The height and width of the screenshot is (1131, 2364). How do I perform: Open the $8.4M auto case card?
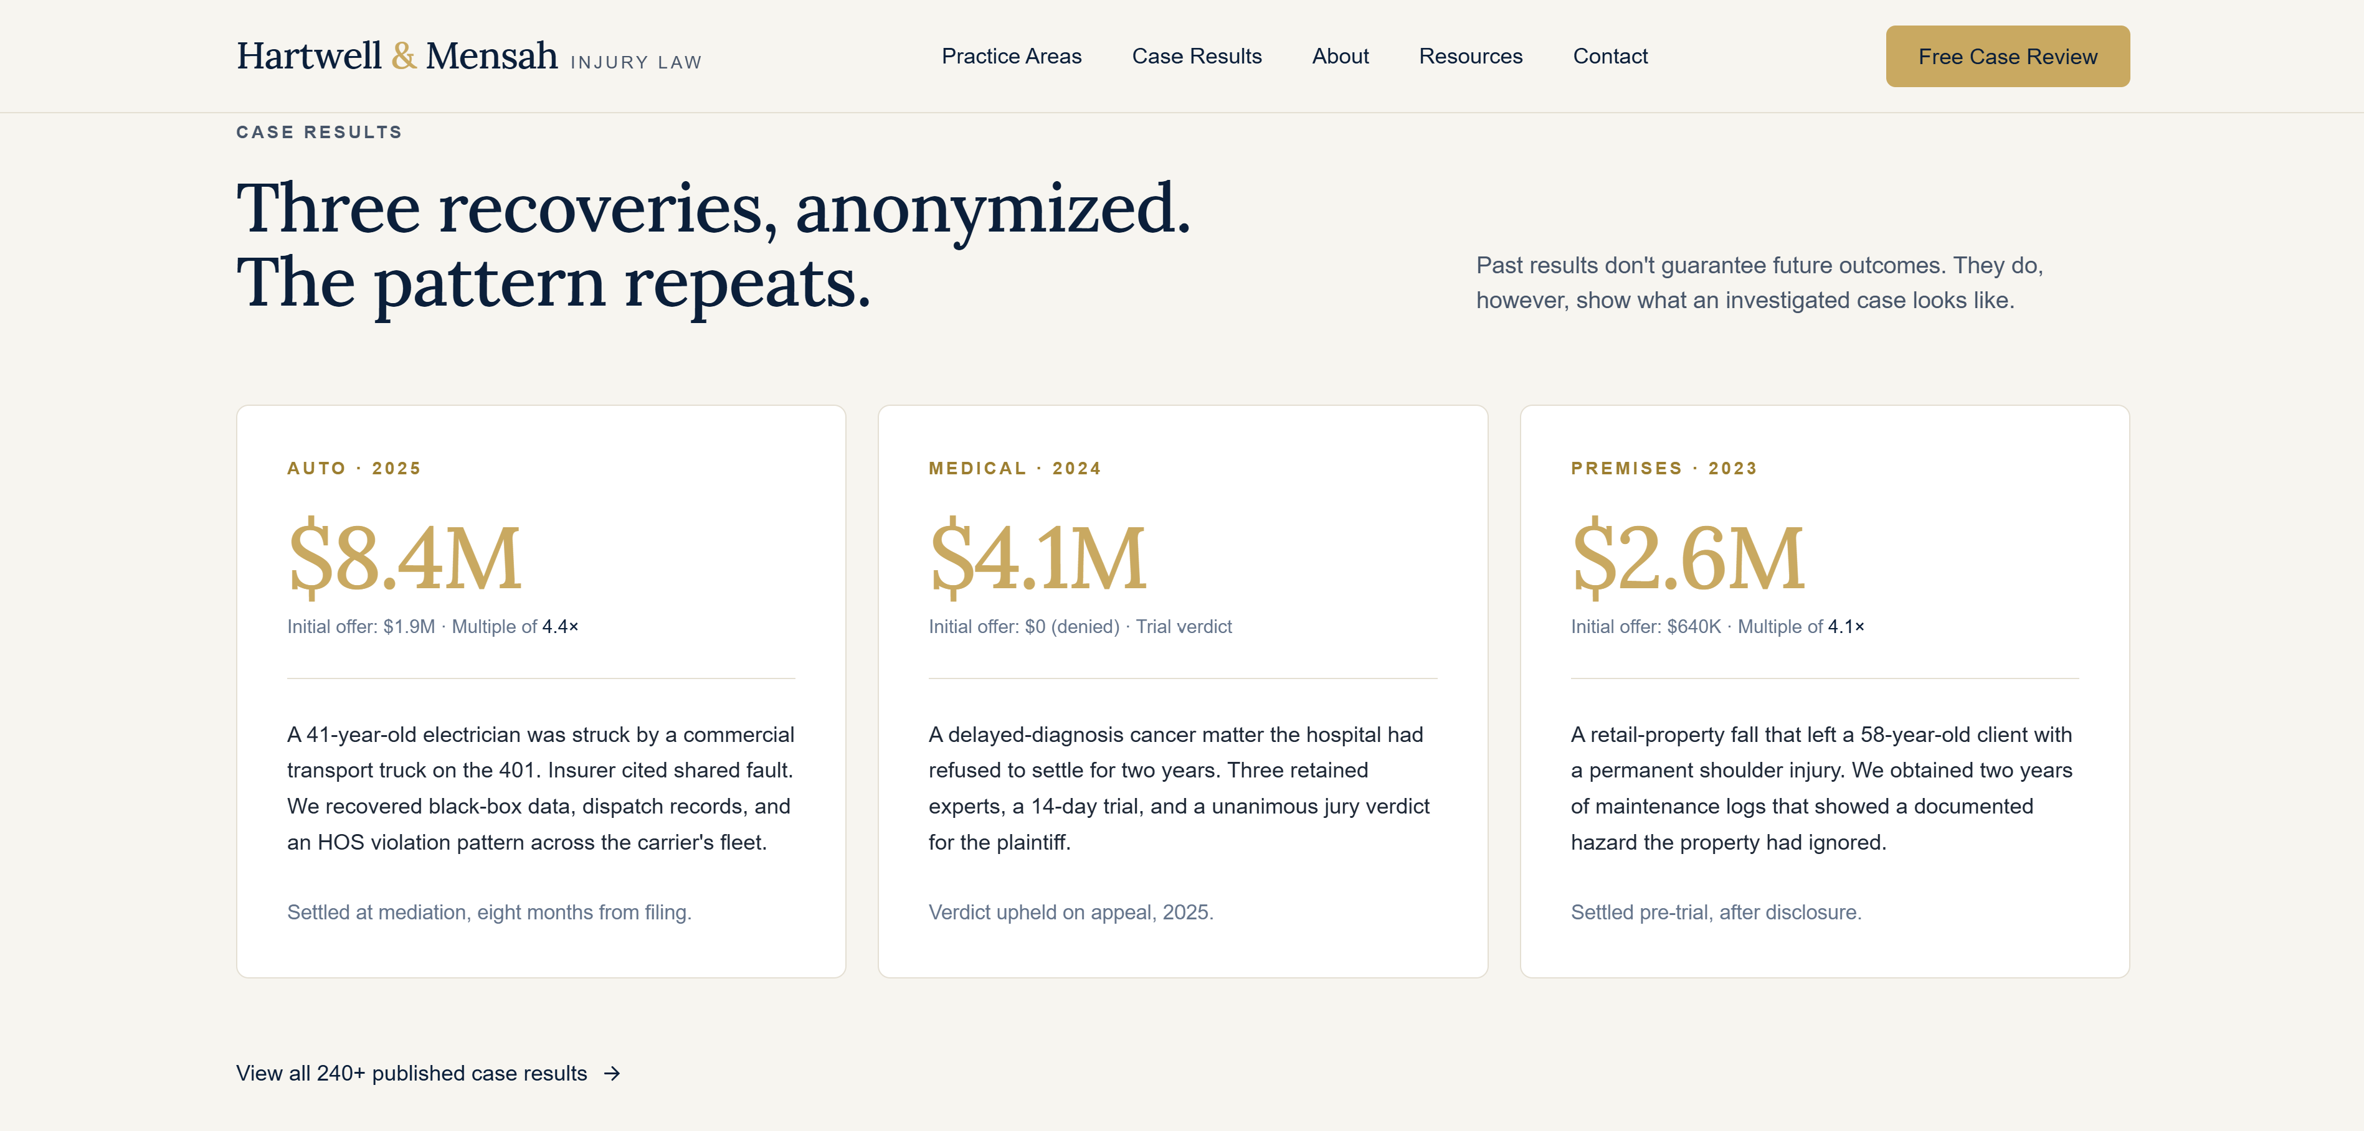coord(541,691)
